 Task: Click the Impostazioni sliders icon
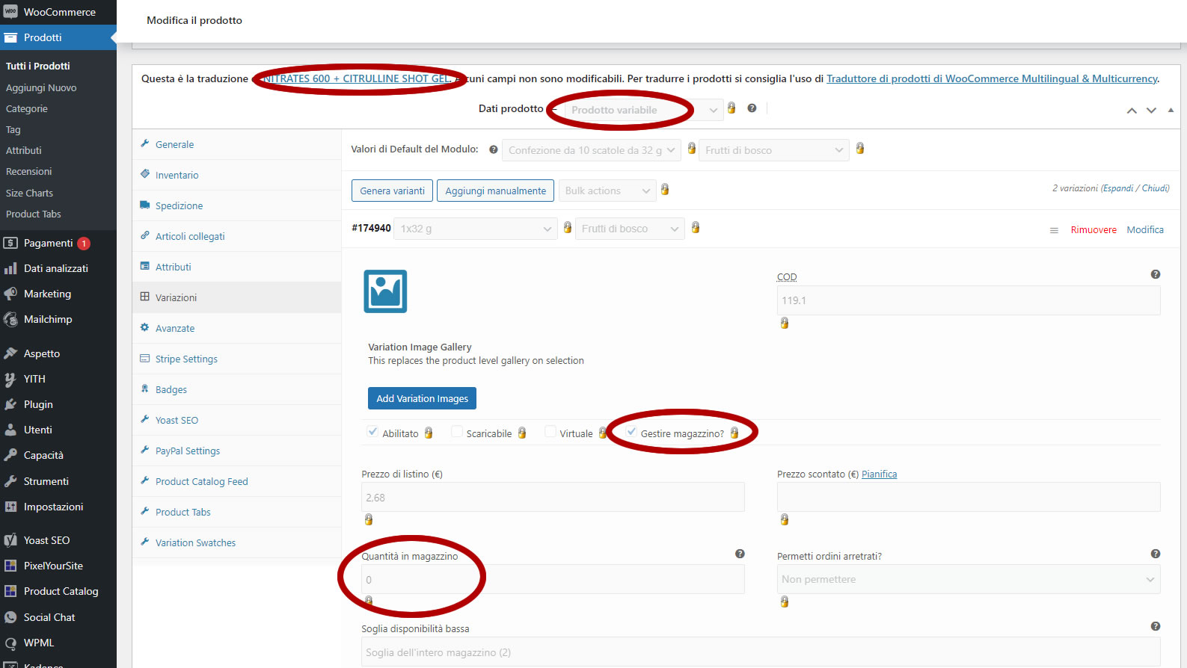tap(10, 507)
